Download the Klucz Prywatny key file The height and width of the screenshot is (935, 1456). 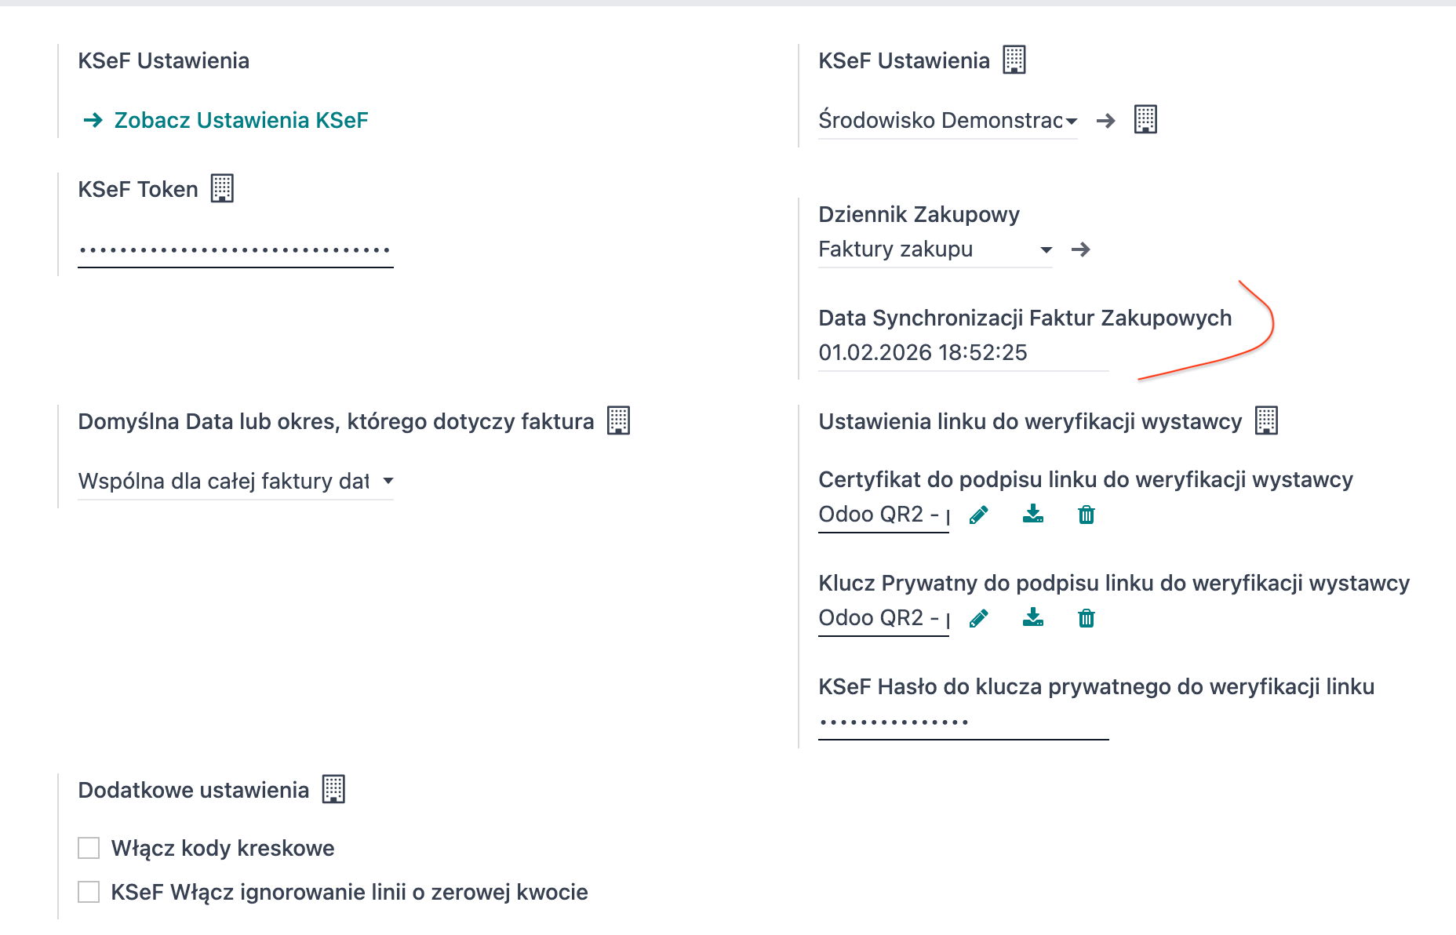tap(1033, 618)
